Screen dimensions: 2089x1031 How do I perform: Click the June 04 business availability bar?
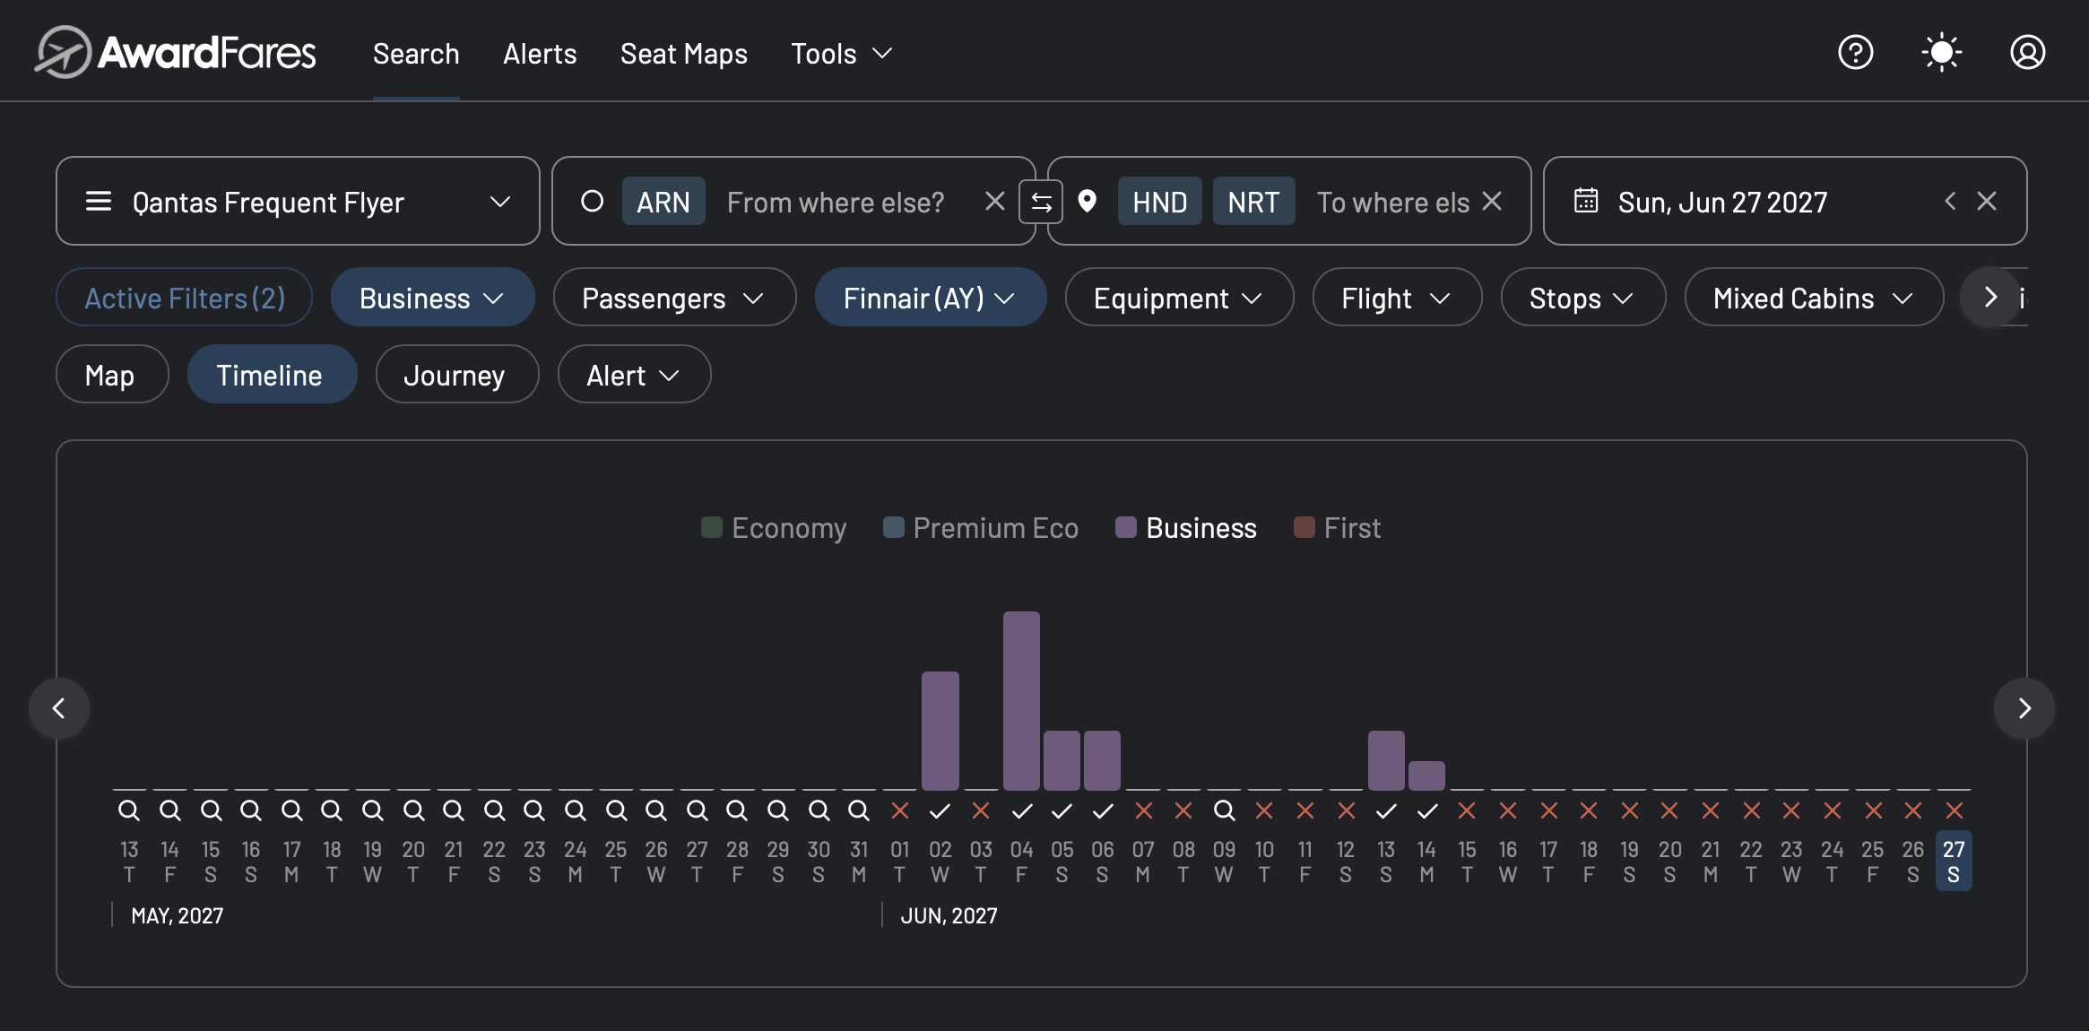[x=1021, y=700]
